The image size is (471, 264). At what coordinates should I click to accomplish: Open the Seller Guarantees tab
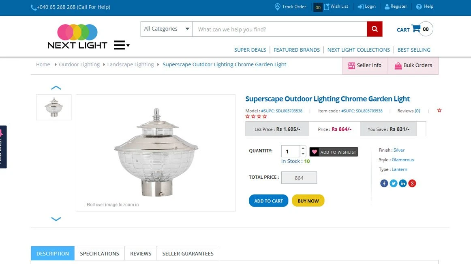pyautogui.click(x=188, y=253)
